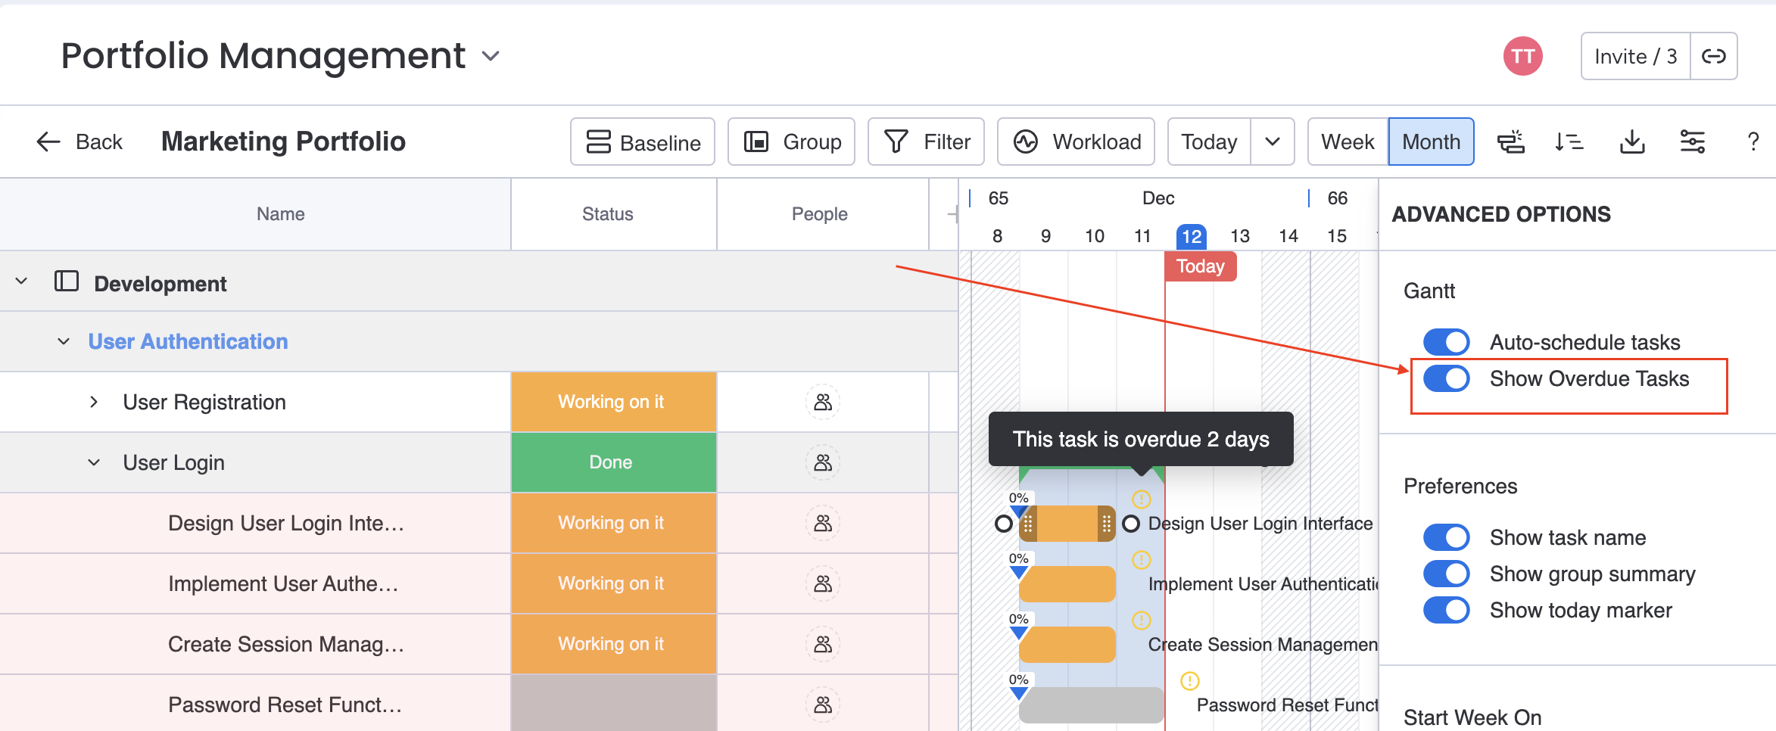The width and height of the screenshot is (1776, 731).
Task: Disable the Show Overdue Tasks toggle
Action: [1446, 378]
